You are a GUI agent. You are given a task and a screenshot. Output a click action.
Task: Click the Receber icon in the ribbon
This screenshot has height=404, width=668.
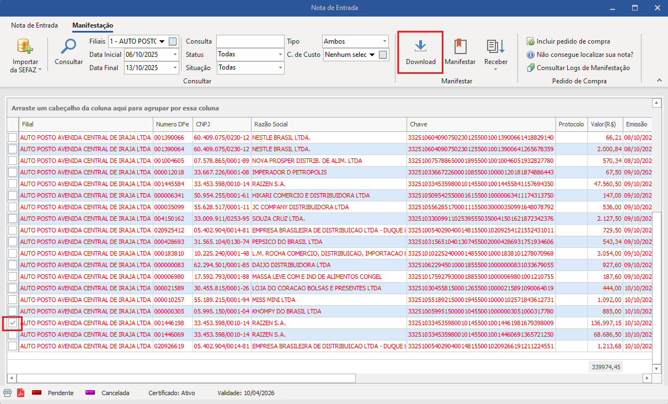[495, 47]
